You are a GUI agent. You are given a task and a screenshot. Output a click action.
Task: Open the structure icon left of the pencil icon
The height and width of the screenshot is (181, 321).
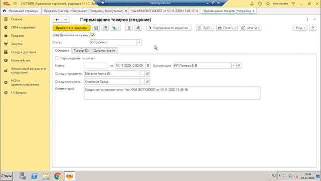(x=129, y=28)
